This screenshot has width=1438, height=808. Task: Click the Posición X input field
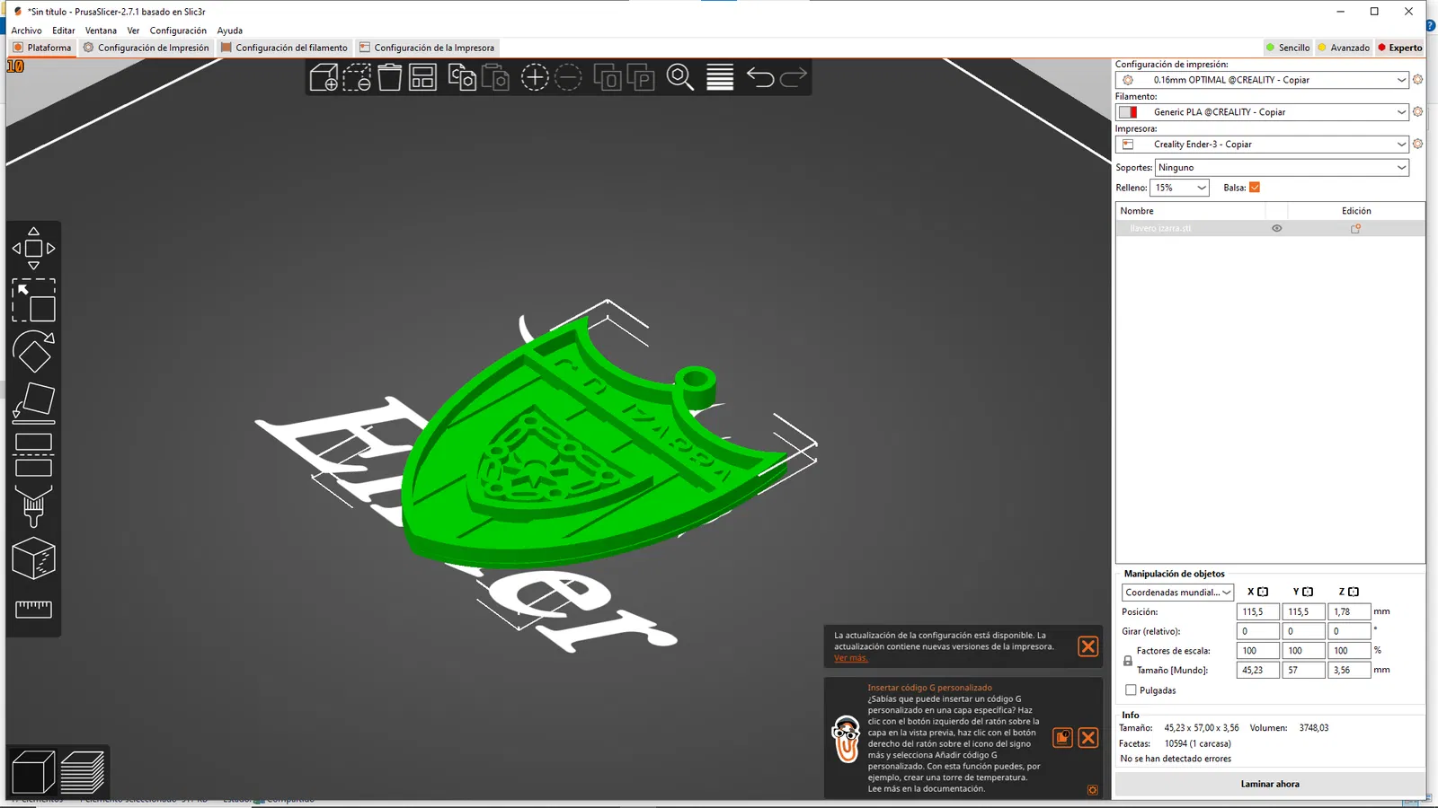point(1258,611)
